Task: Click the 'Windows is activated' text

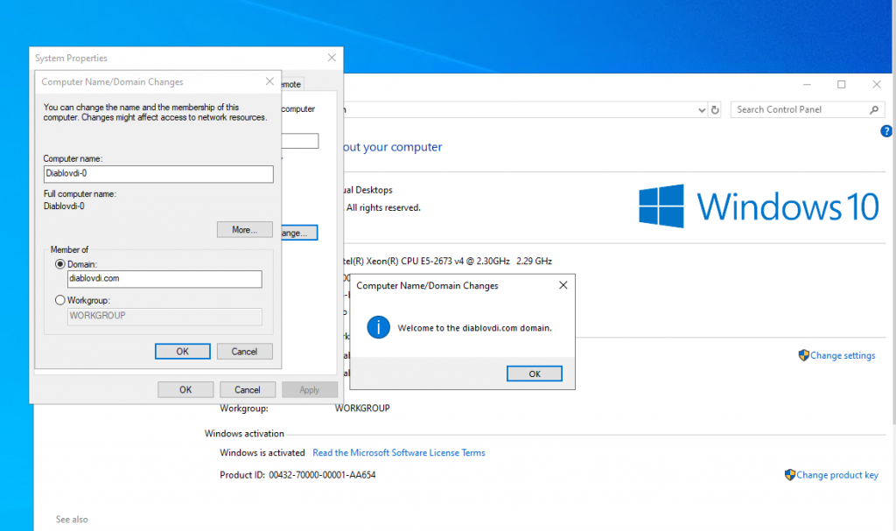Action: 262,452
